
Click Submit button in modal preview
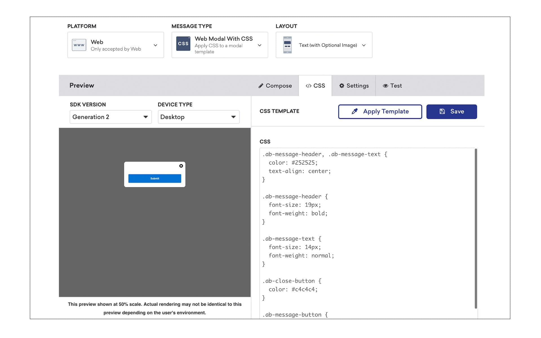155,178
